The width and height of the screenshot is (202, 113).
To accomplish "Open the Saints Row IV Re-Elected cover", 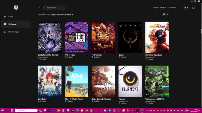I will click(50, 37).
